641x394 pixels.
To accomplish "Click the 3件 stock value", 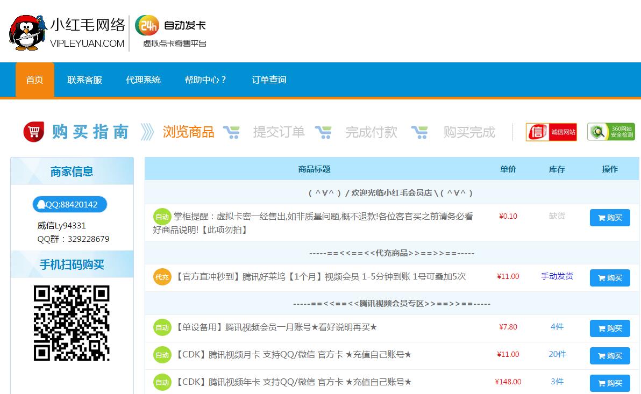I will tap(557, 381).
